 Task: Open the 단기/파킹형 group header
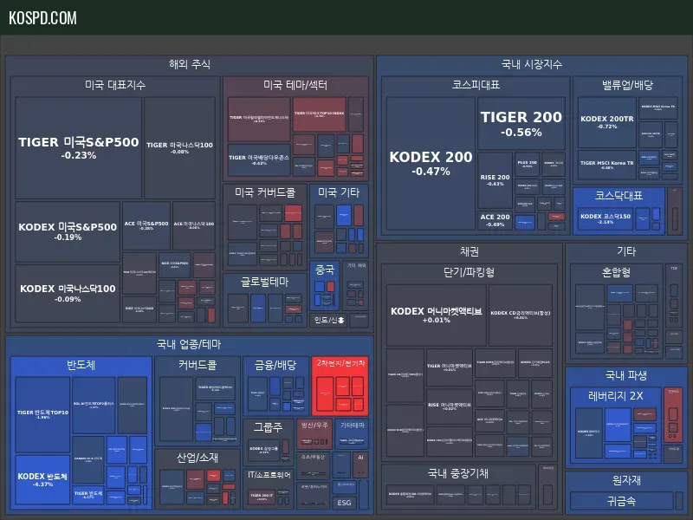(469, 272)
